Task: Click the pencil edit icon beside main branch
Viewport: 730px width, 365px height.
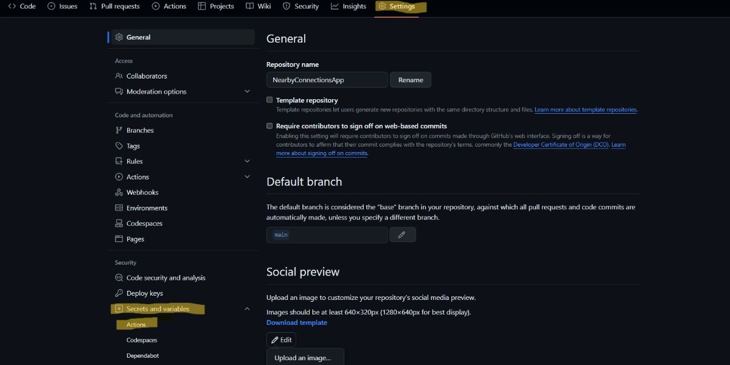Action: (401, 235)
